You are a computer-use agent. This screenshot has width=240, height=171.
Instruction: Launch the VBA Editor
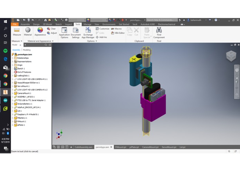pyautogui.click(x=118, y=33)
